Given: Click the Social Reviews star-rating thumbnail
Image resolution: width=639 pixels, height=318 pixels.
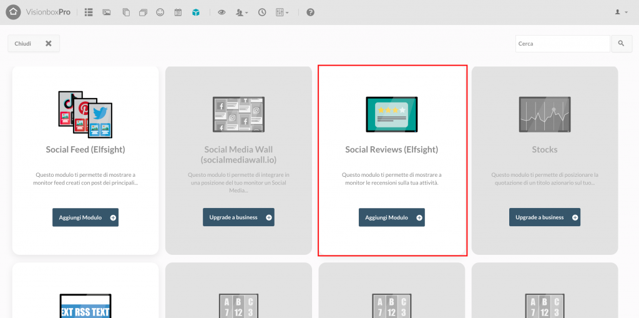Looking at the screenshot, I should tap(392, 114).
